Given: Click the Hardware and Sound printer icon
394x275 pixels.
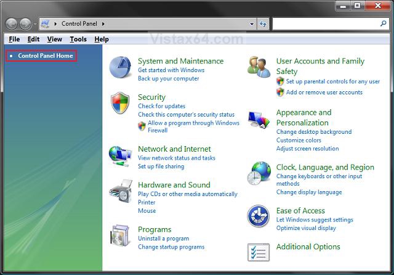Looking at the screenshot, I should tap(121, 191).
